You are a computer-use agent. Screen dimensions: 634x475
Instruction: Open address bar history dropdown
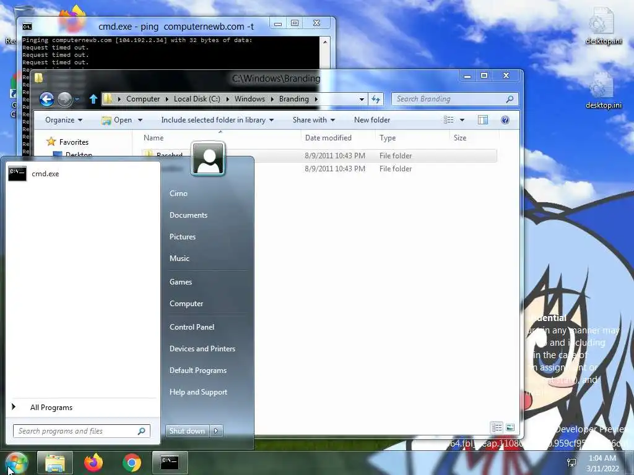click(362, 99)
